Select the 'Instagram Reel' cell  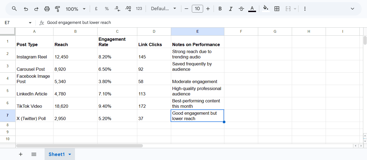pyautogui.click(x=34, y=54)
